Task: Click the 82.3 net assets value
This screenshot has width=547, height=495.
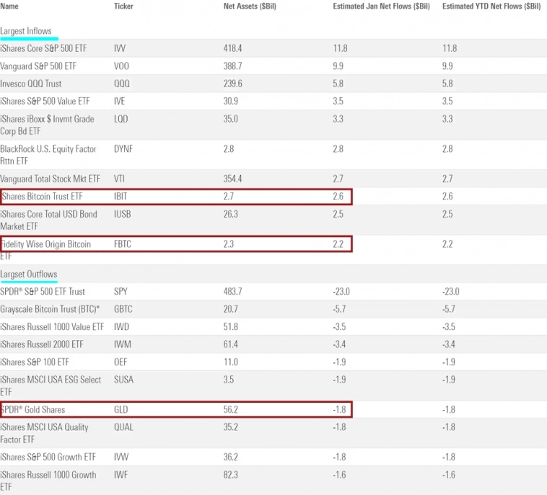Action: click(231, 475)
